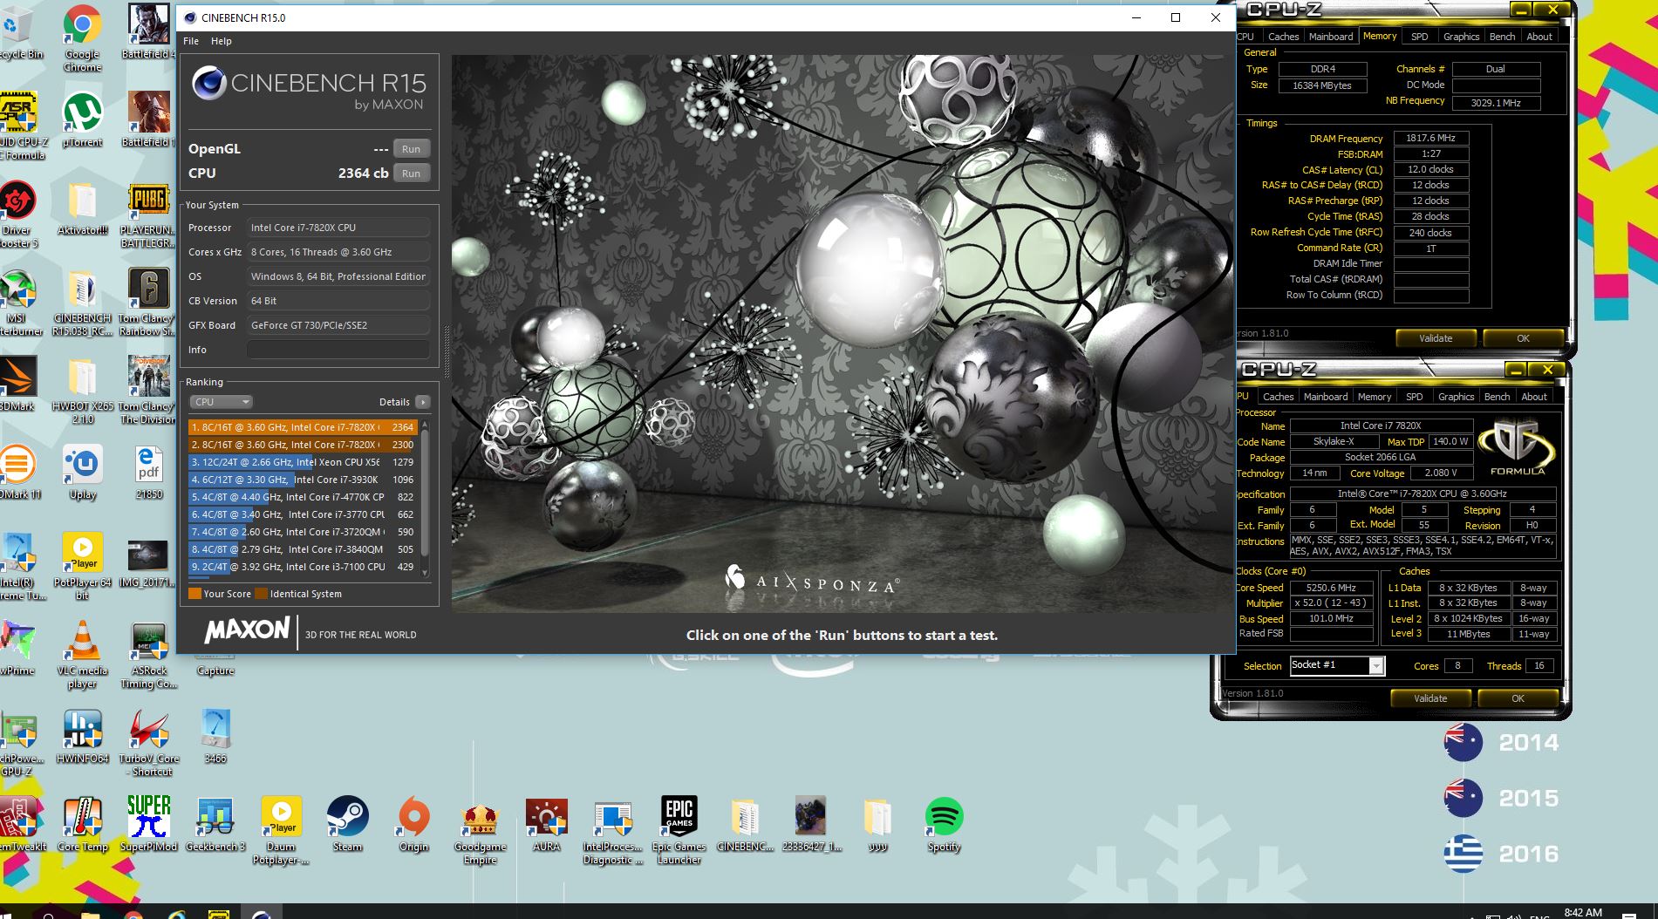Select the TurboV Core shortcut icon
Viewport: 1658px width, 919px height.
click(149, 742)
